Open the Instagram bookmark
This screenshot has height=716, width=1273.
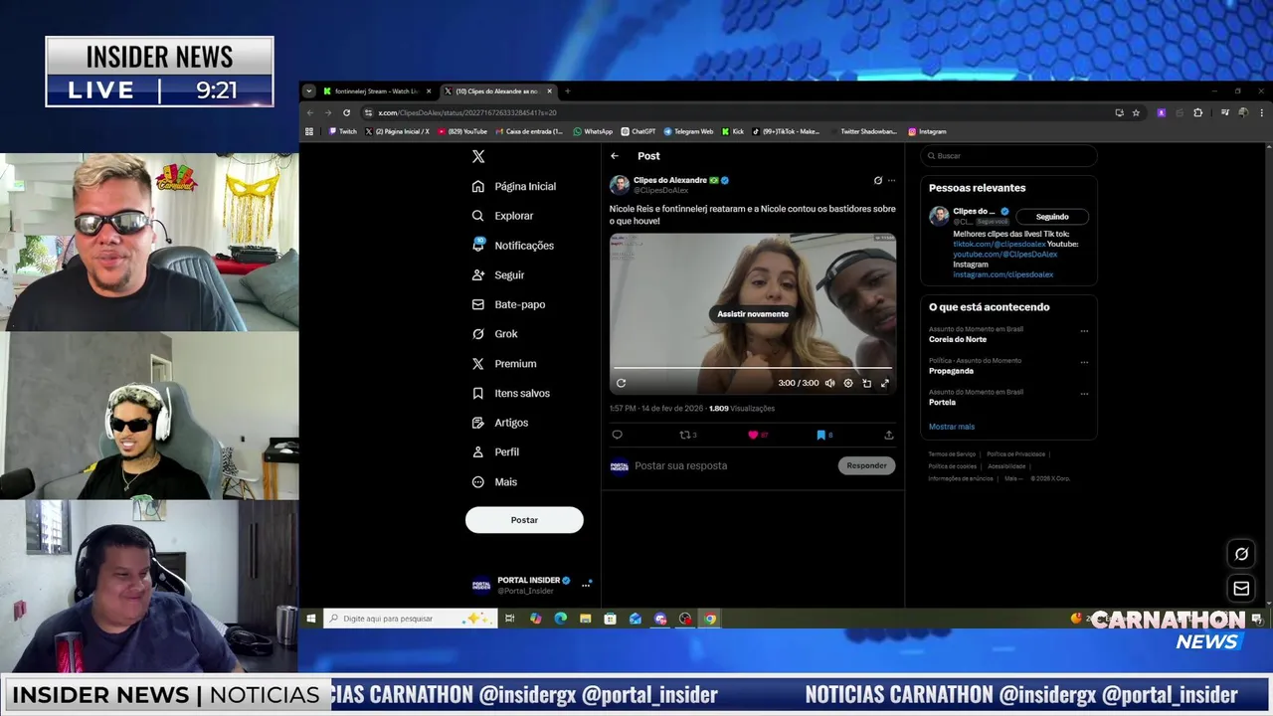[x=927, y=131]
